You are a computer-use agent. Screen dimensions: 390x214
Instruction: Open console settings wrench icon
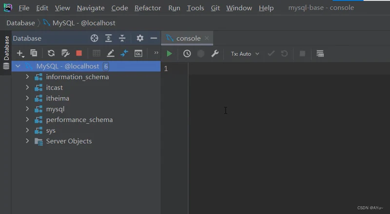coord(214,54)
